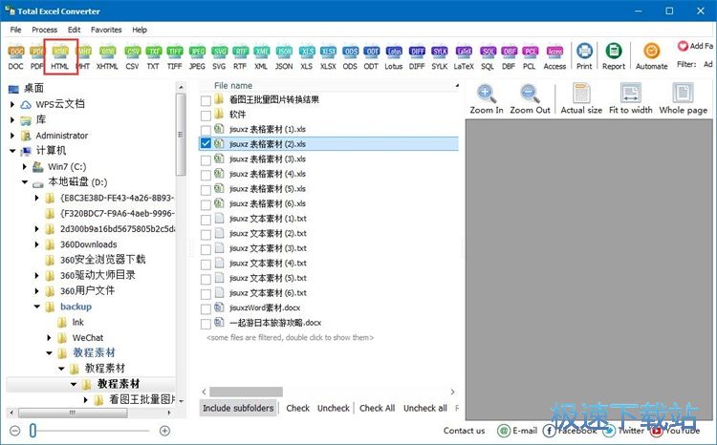717x445 pixels.
Task: Generate a Report from toolbar
Action: (x=613, y=56)
